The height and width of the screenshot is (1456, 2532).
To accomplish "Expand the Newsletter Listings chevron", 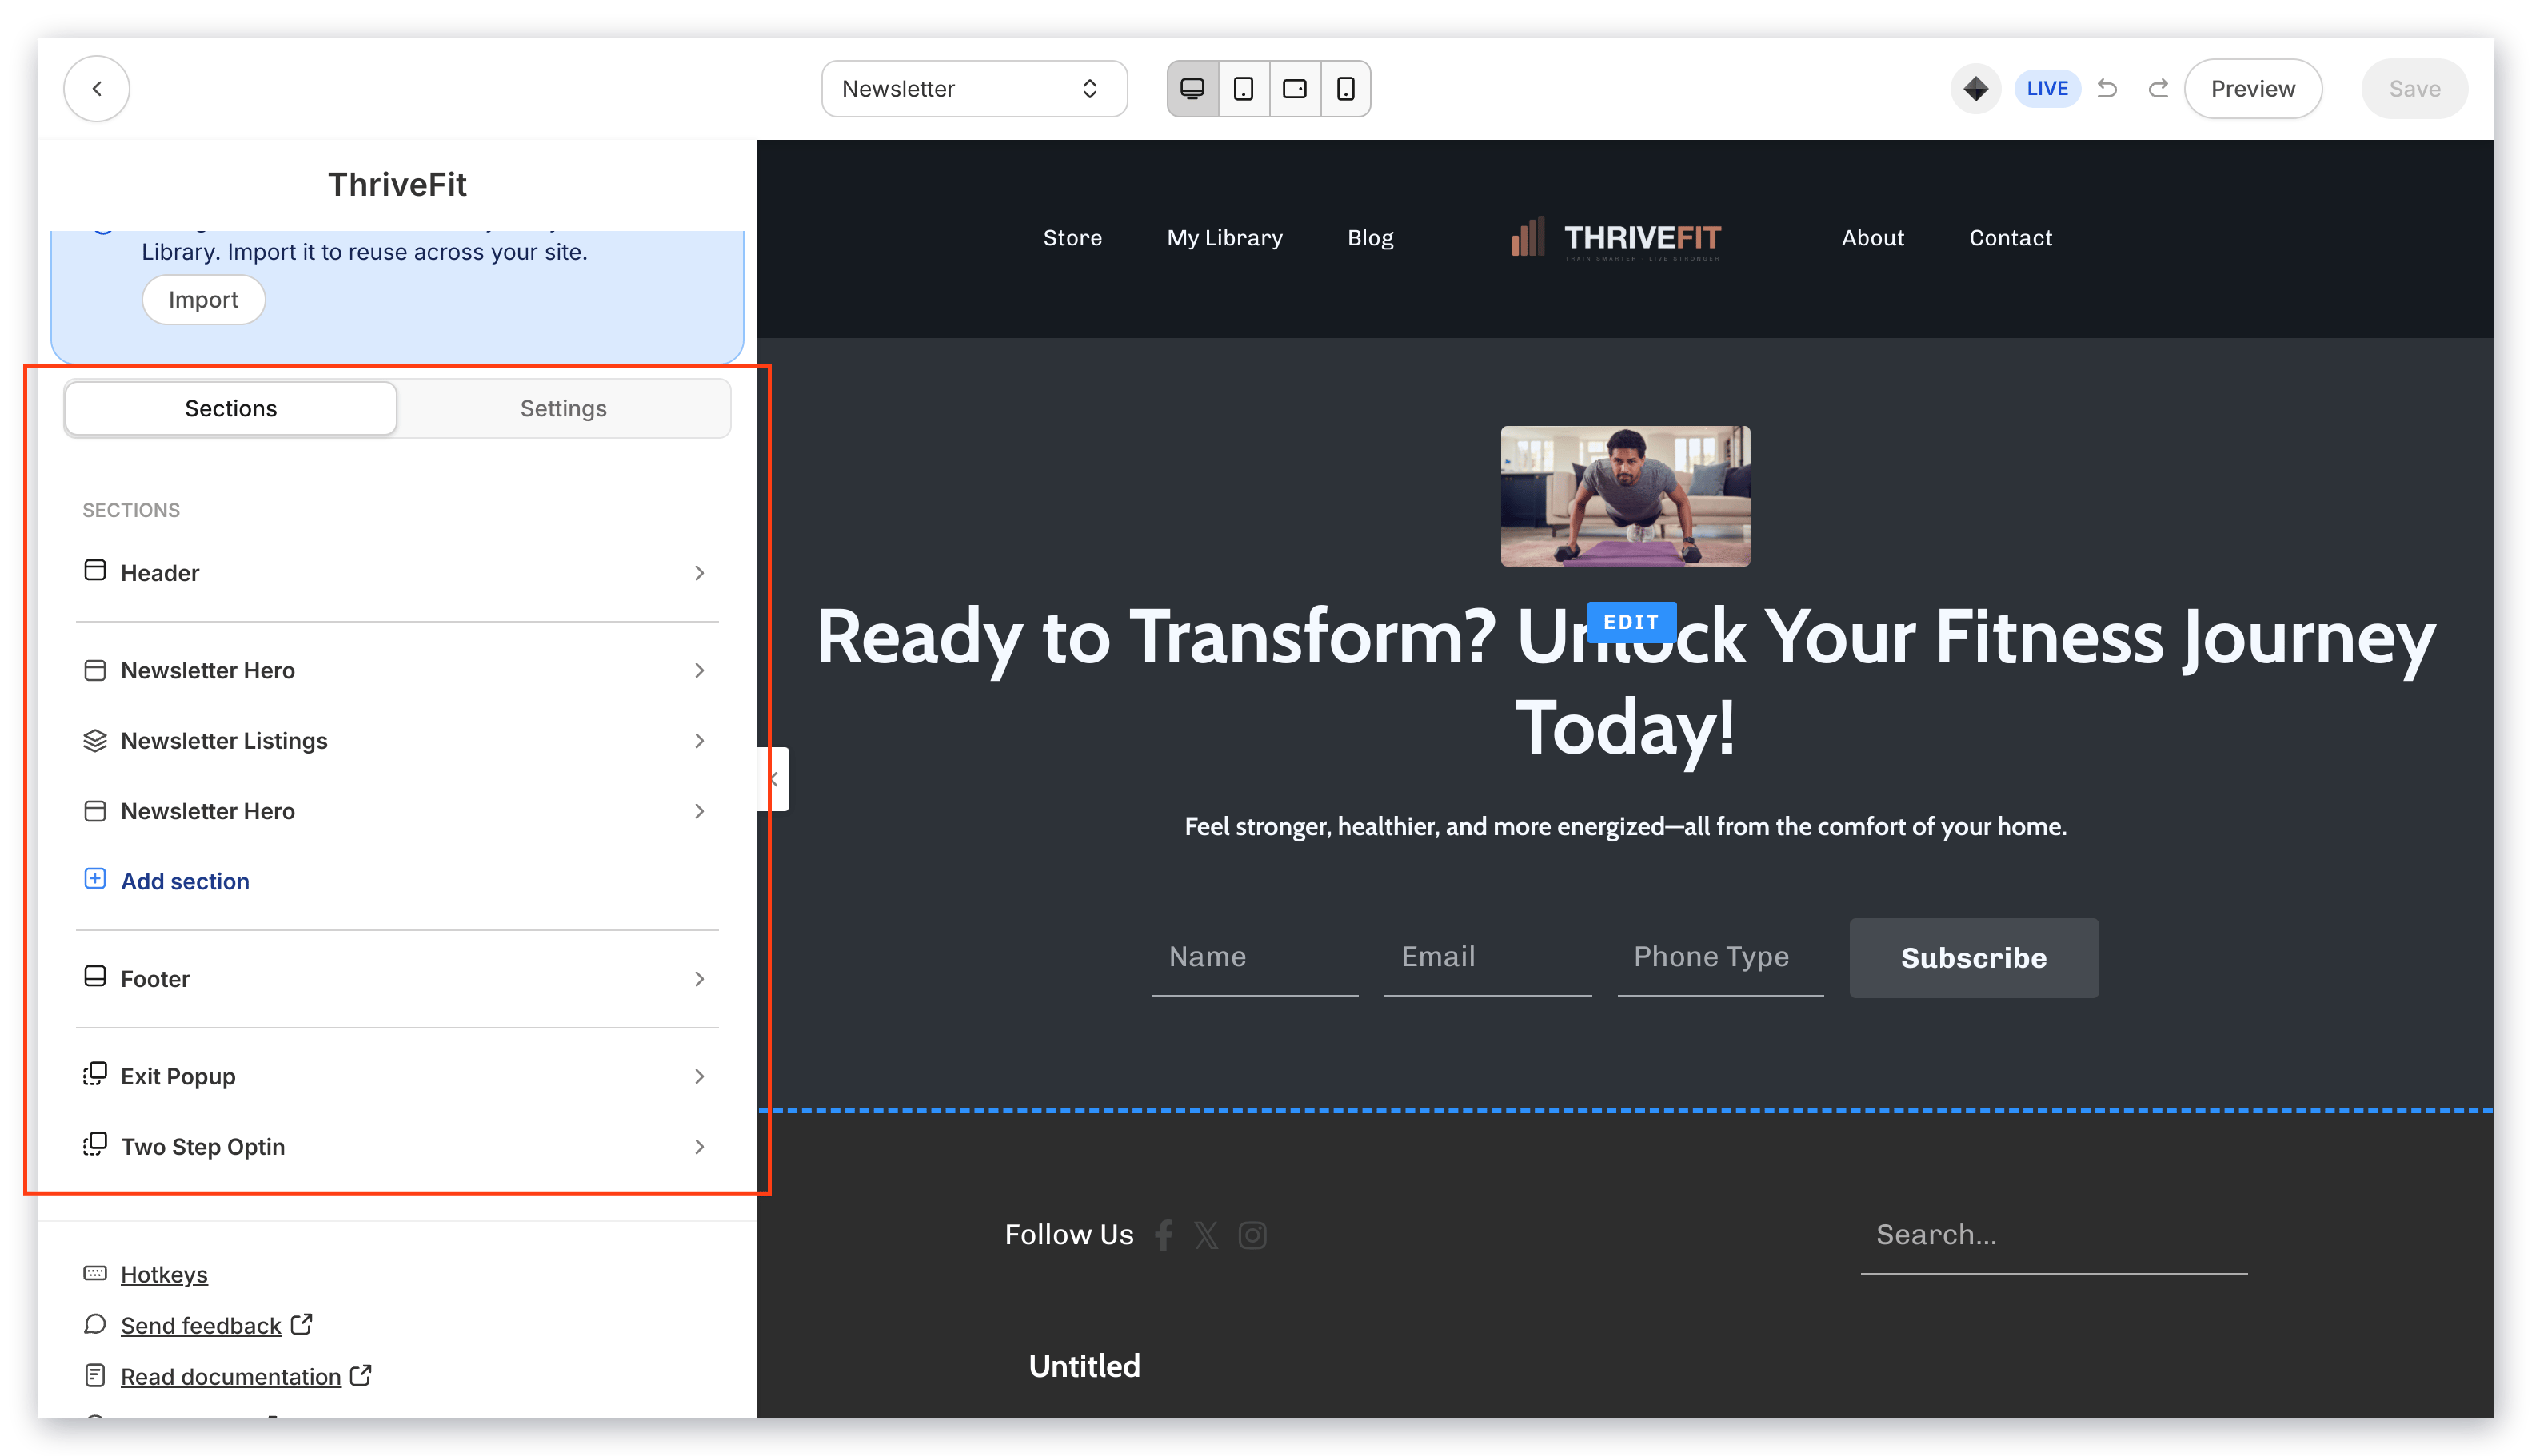I will [x=698, y=740].
